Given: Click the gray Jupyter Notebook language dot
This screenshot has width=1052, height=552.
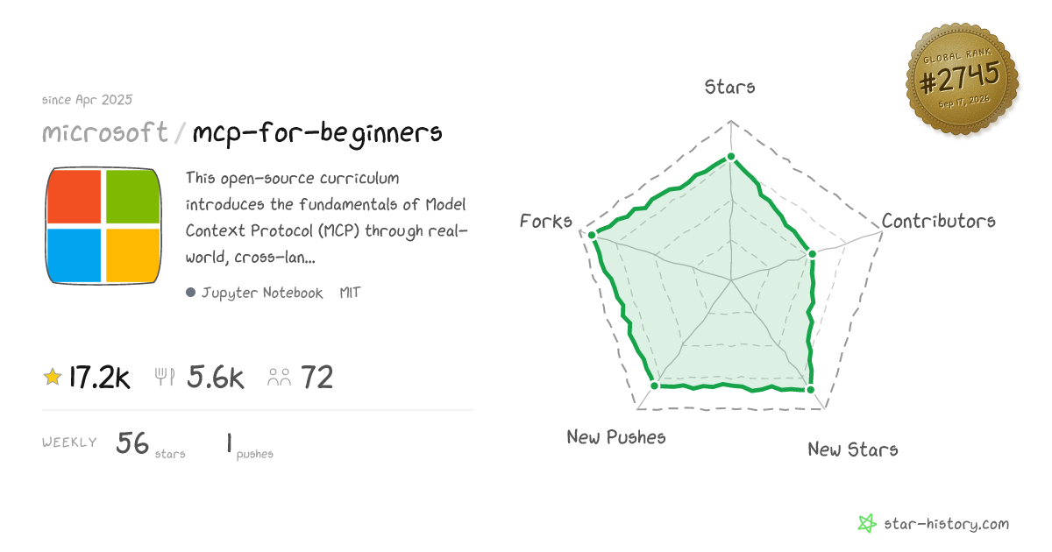Looking at the screenshot, I should click(190, 293).
